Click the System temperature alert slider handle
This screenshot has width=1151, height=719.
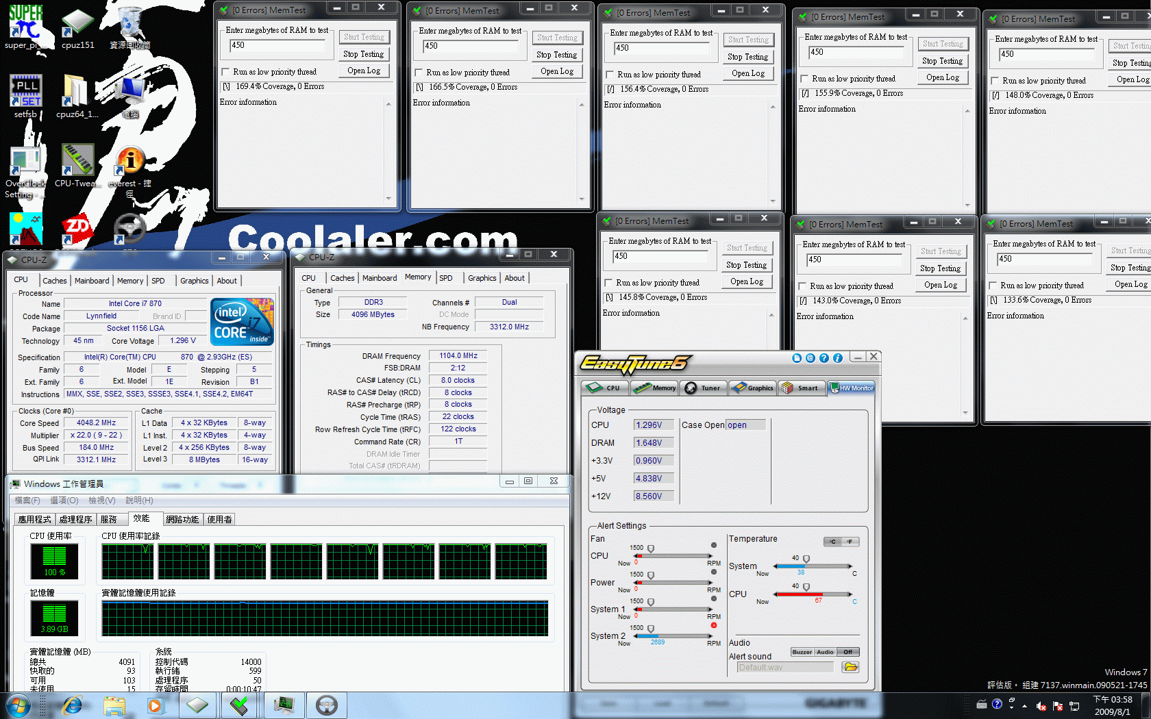pyautogui.click(x=806, y=559)
